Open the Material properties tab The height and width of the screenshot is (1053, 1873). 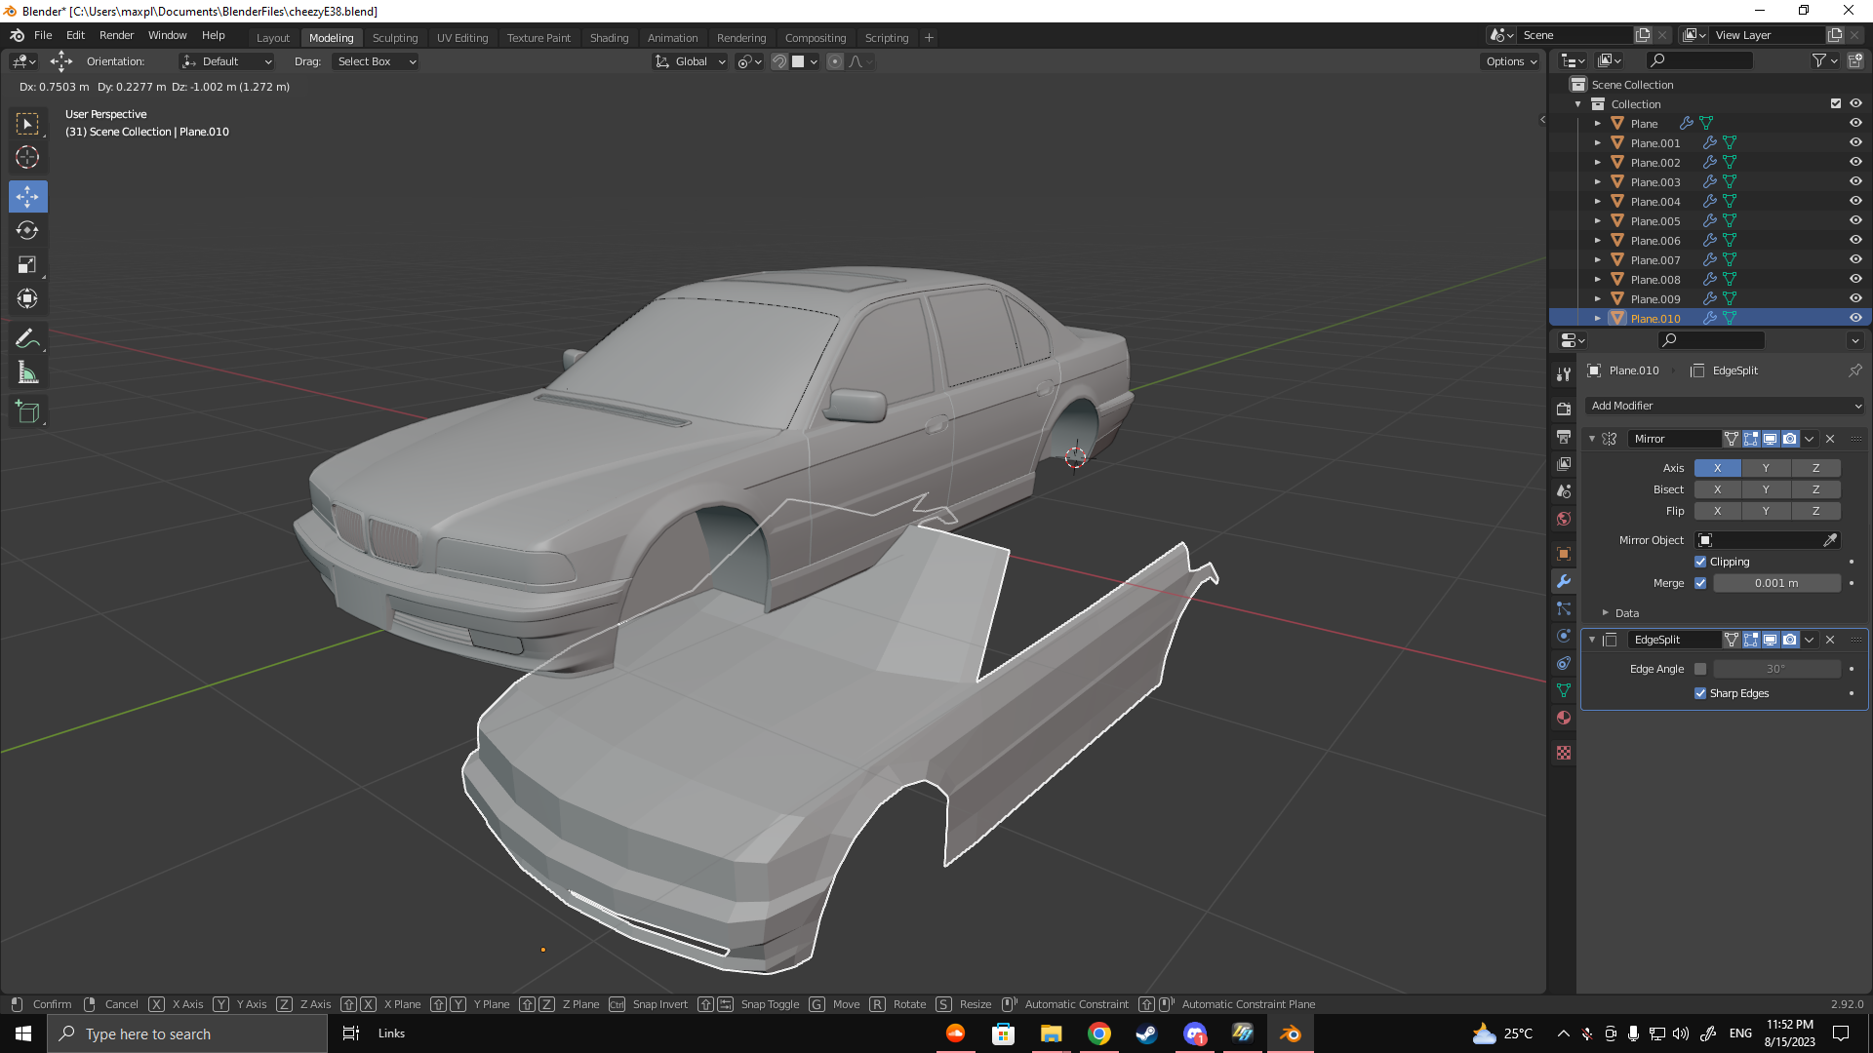(1564, 718)
